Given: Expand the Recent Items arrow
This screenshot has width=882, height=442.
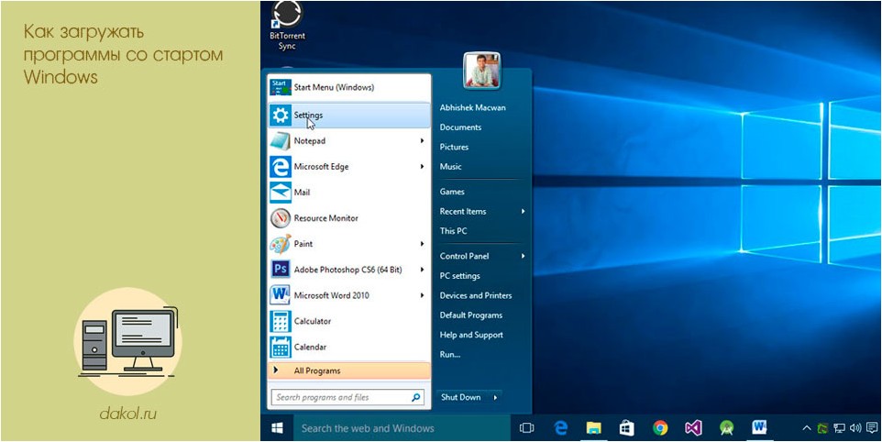Looking at the screenshot, I should [x=524, y=212].
